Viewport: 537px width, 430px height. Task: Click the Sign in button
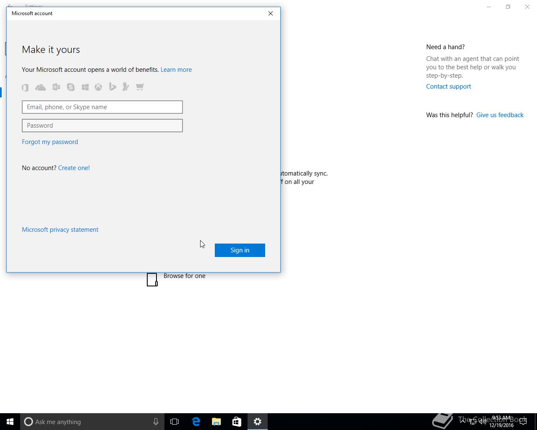(x=240, y=250)
